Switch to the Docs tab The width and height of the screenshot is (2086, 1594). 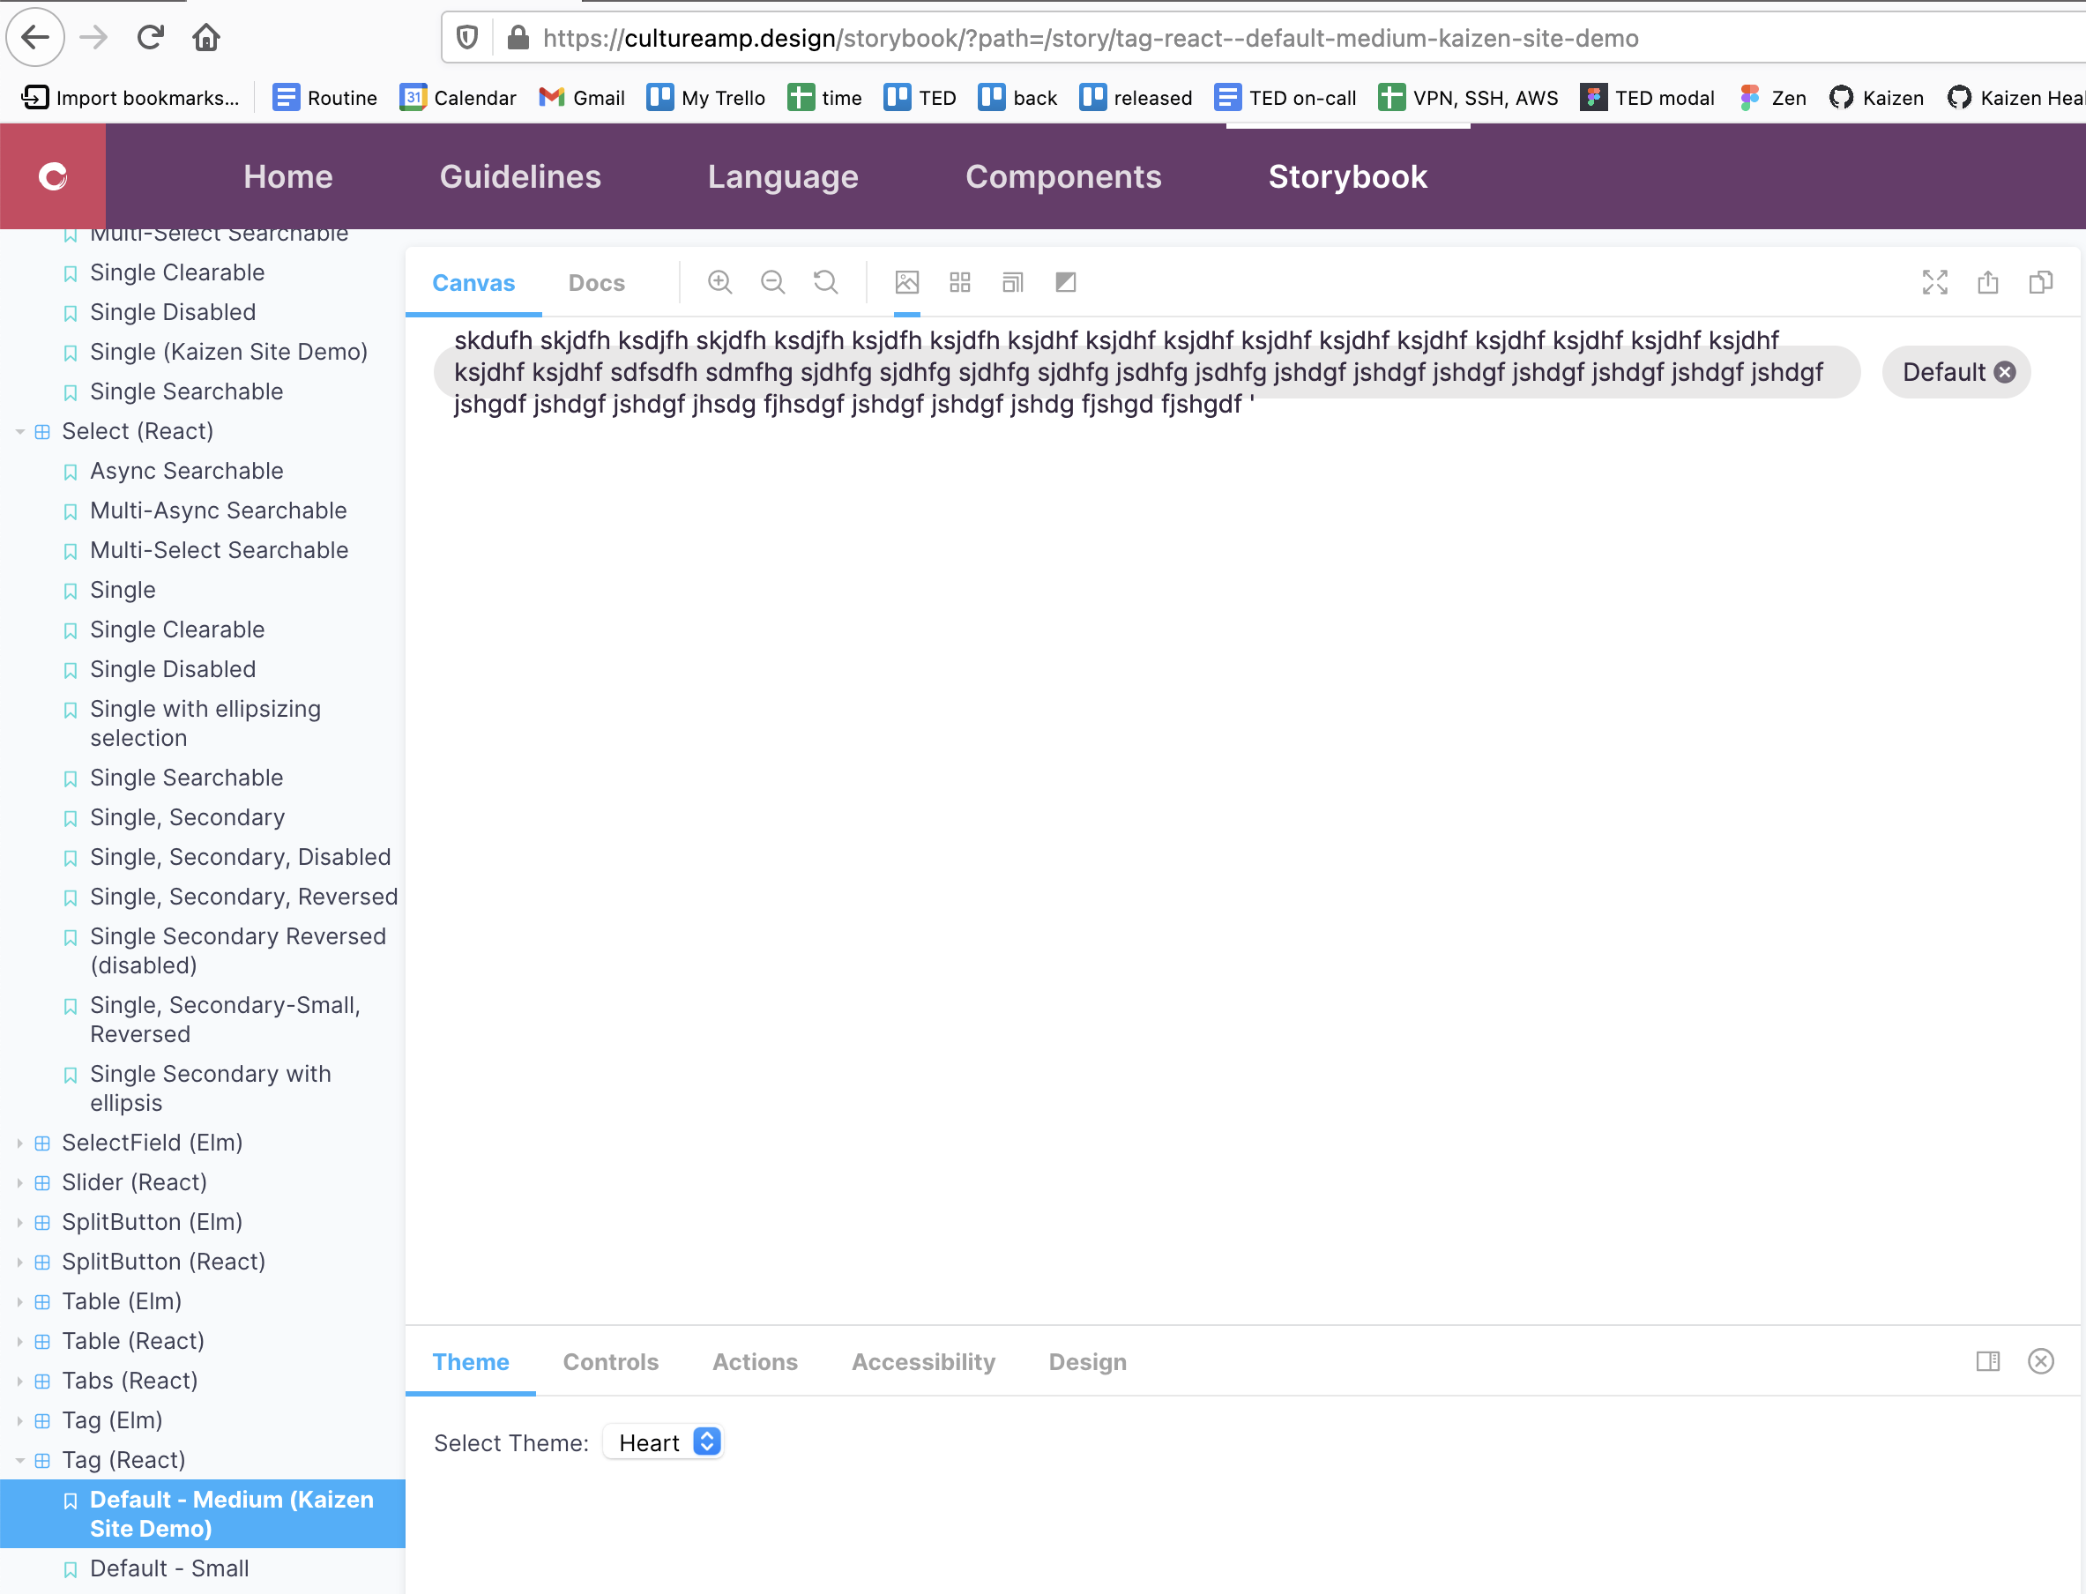597,282
